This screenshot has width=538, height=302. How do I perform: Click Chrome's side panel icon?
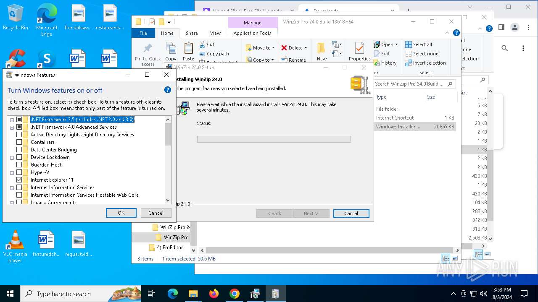click(501, 27)
